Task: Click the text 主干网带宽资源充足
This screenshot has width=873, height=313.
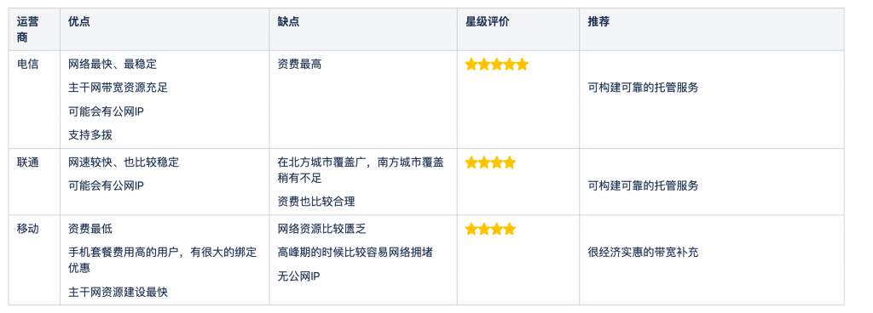Action: point(118,88)
